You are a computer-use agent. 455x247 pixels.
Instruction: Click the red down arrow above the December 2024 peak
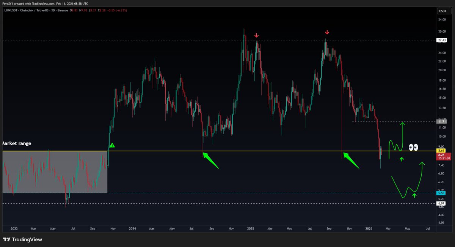click(x=257, y=35)
